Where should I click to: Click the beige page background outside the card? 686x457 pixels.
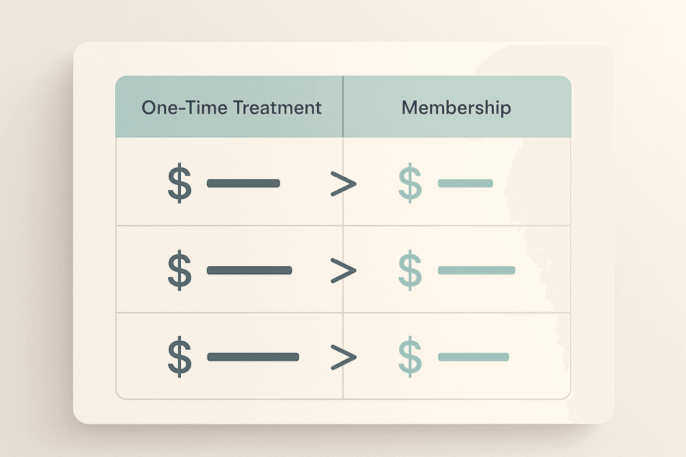(33, 234)
